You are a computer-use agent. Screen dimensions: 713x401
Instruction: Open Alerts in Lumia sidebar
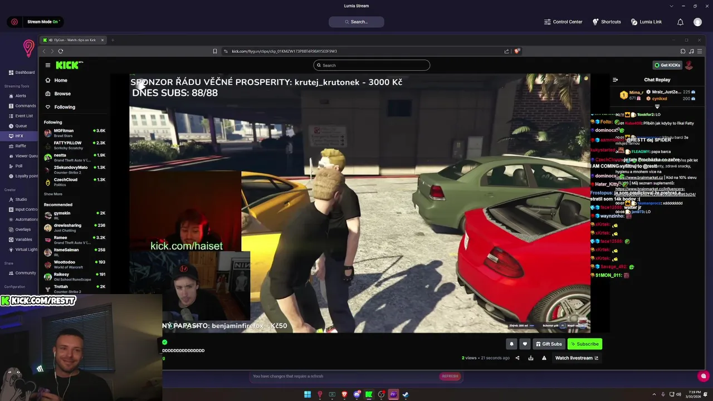pyautogui.click(x=17, y=96)
